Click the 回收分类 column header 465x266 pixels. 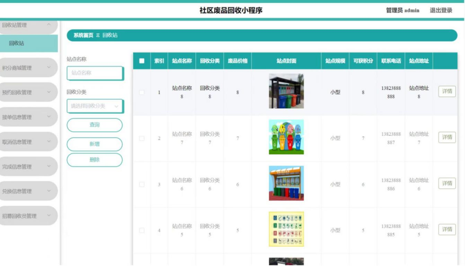pos(210,61)
